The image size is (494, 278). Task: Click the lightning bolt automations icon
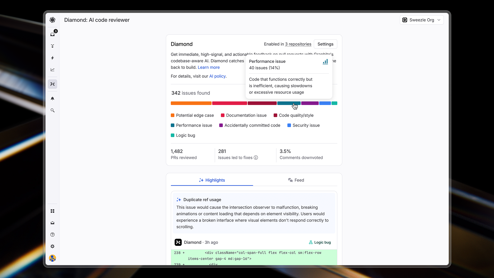click(x=52, y=58)
